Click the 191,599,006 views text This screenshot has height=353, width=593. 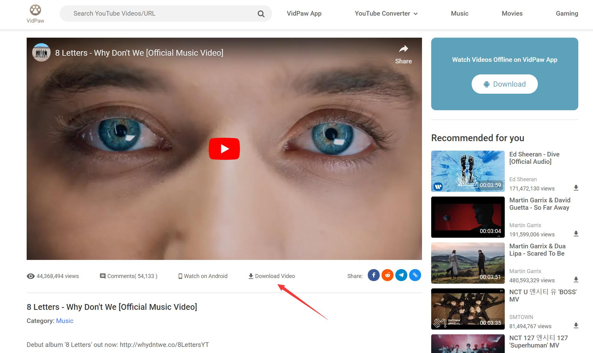click(532, 234)
